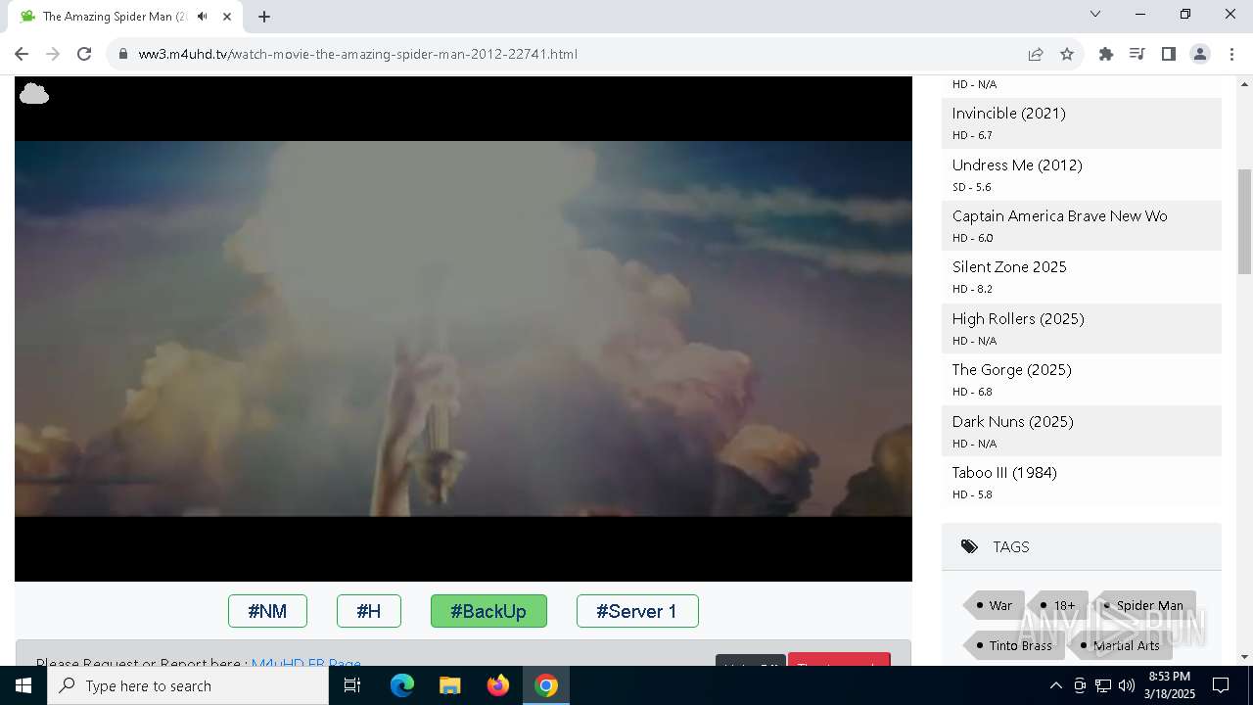Image resolution: width=1253 pixels, height=705 pixels.
Task: Click the 'HD - 6.7' rating text
Action: pos(972,135)
